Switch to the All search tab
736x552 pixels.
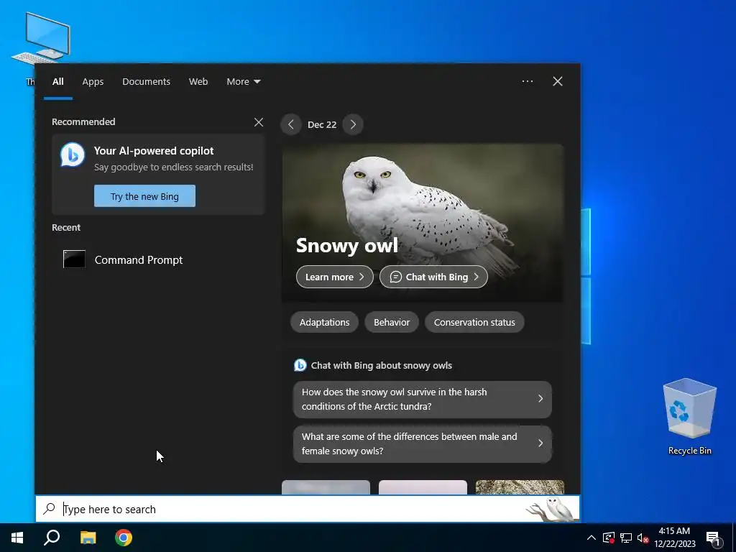[57, 82]
